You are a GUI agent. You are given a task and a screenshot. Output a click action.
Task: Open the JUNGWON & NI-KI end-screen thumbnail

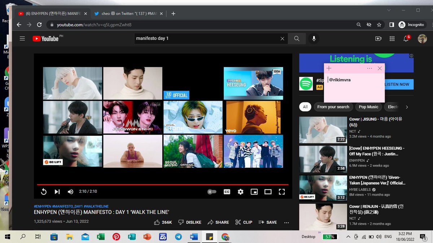point(132,117)
